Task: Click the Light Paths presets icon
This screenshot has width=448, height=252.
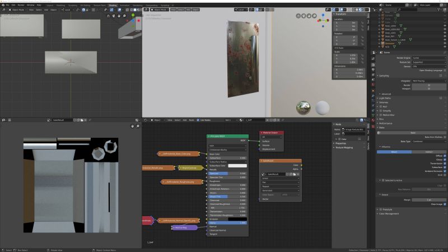Action: point(441,98)
